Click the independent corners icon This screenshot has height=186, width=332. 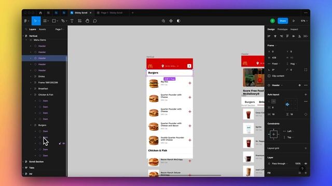coord(306,70)
